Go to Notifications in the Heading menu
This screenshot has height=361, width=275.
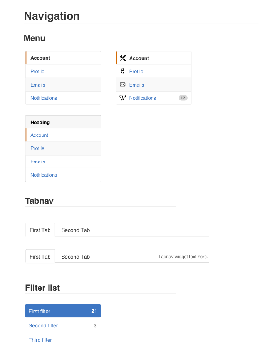tap(44, 175)
